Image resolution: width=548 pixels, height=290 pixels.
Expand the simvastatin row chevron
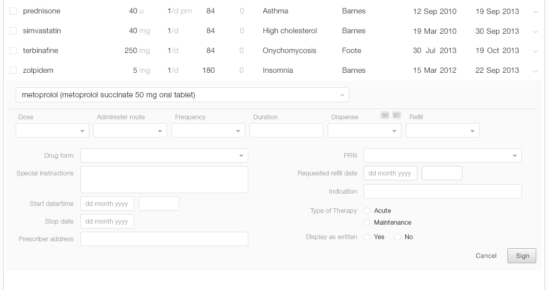click(x=535, y=32)
